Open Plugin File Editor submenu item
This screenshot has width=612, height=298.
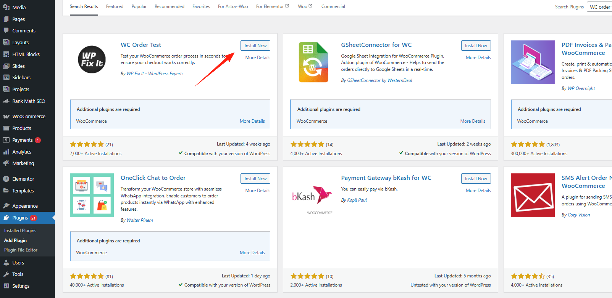pyautogui.click(x=21, y=250)
